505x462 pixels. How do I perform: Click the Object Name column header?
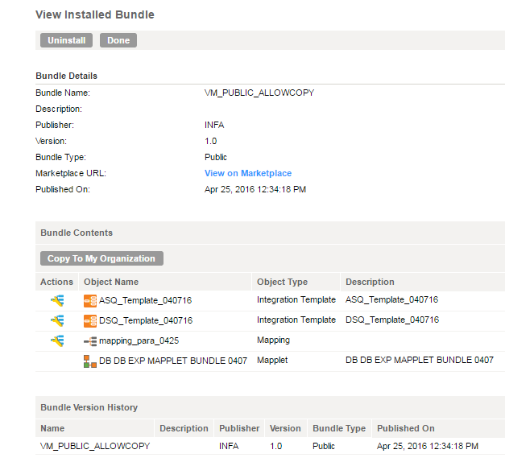[165, 282]
